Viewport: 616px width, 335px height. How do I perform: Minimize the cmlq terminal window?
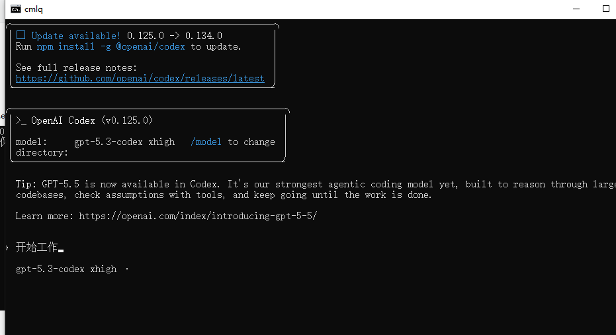(x=576, y=9)
